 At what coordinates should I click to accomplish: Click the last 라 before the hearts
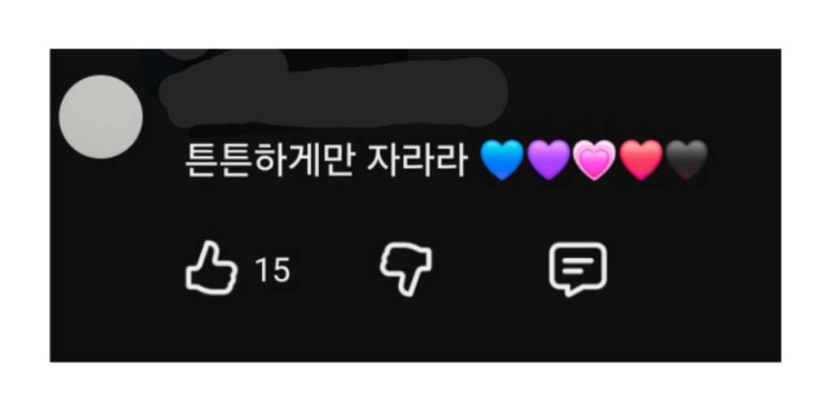point(451,160)
